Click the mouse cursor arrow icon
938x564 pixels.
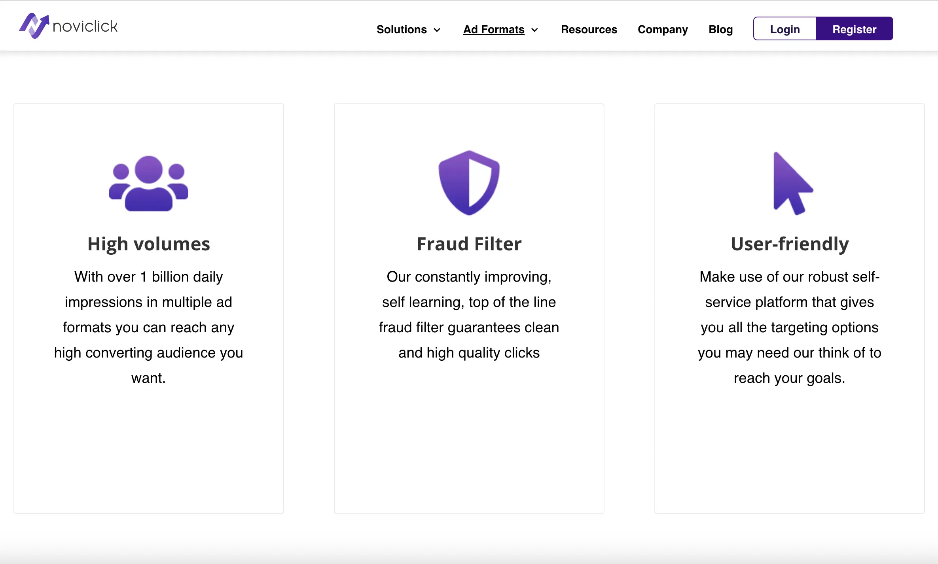(792, 183)
